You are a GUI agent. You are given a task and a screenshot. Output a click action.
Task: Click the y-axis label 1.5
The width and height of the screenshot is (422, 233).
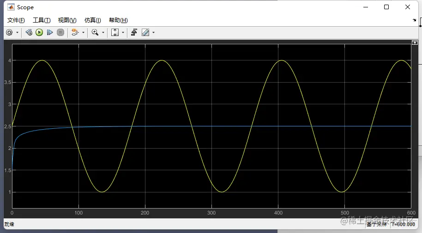(x=8, y=170)
